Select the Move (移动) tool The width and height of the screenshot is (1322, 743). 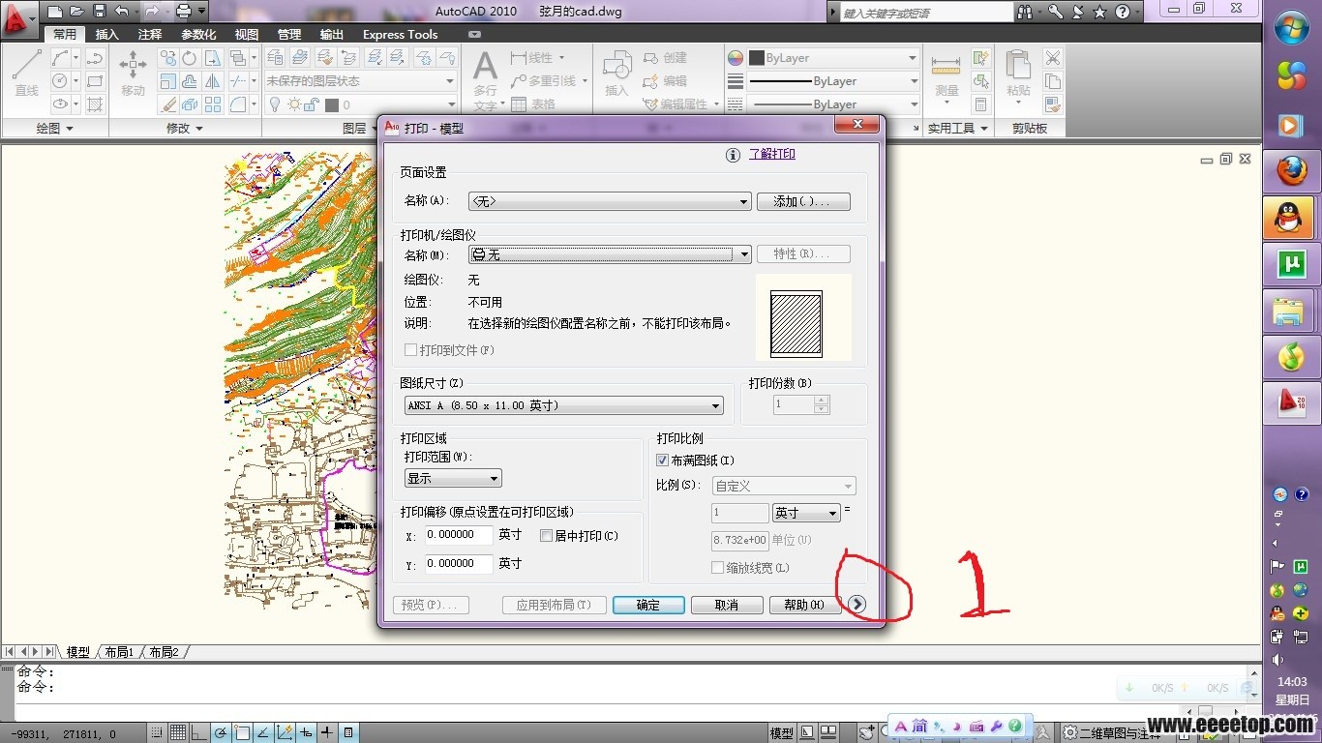133,73
